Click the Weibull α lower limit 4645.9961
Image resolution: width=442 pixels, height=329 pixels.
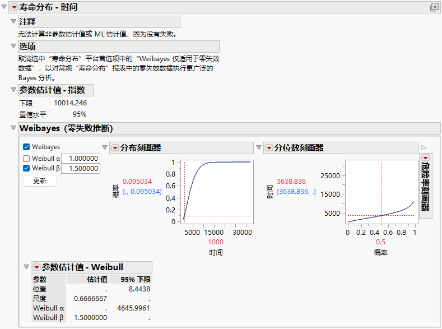pos(133,308)
